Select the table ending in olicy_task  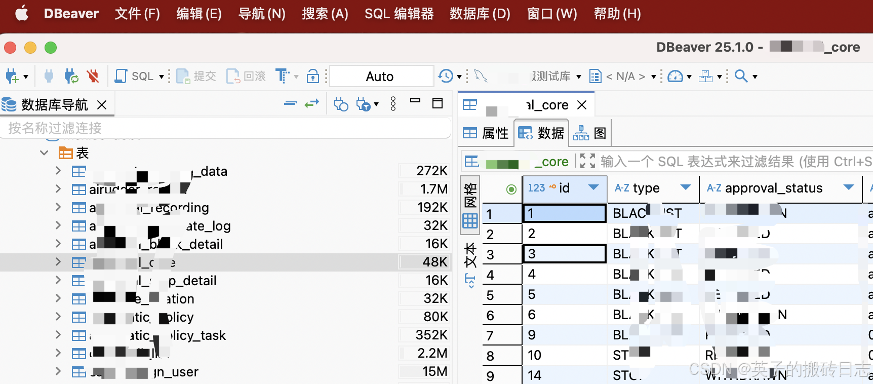[226, 335]
